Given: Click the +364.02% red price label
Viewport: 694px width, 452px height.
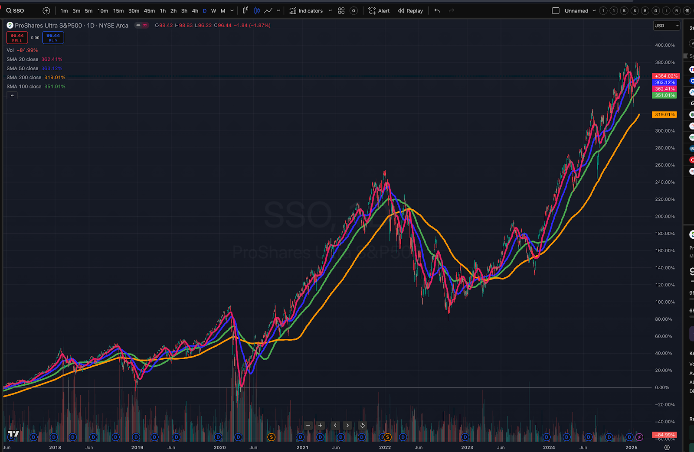Looking at the screenshot, I should pos(666,76).
